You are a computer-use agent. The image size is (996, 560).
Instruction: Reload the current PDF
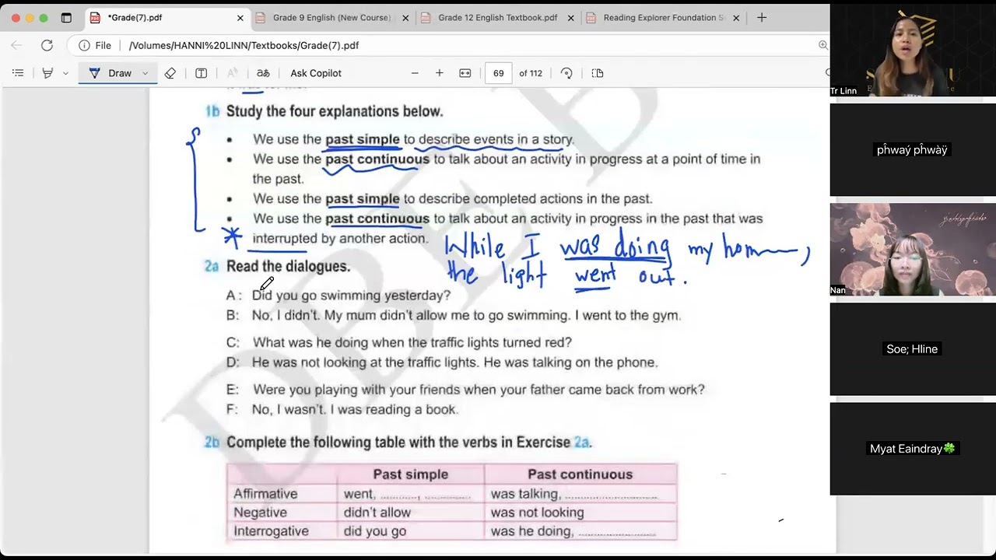tap(47, 45)
